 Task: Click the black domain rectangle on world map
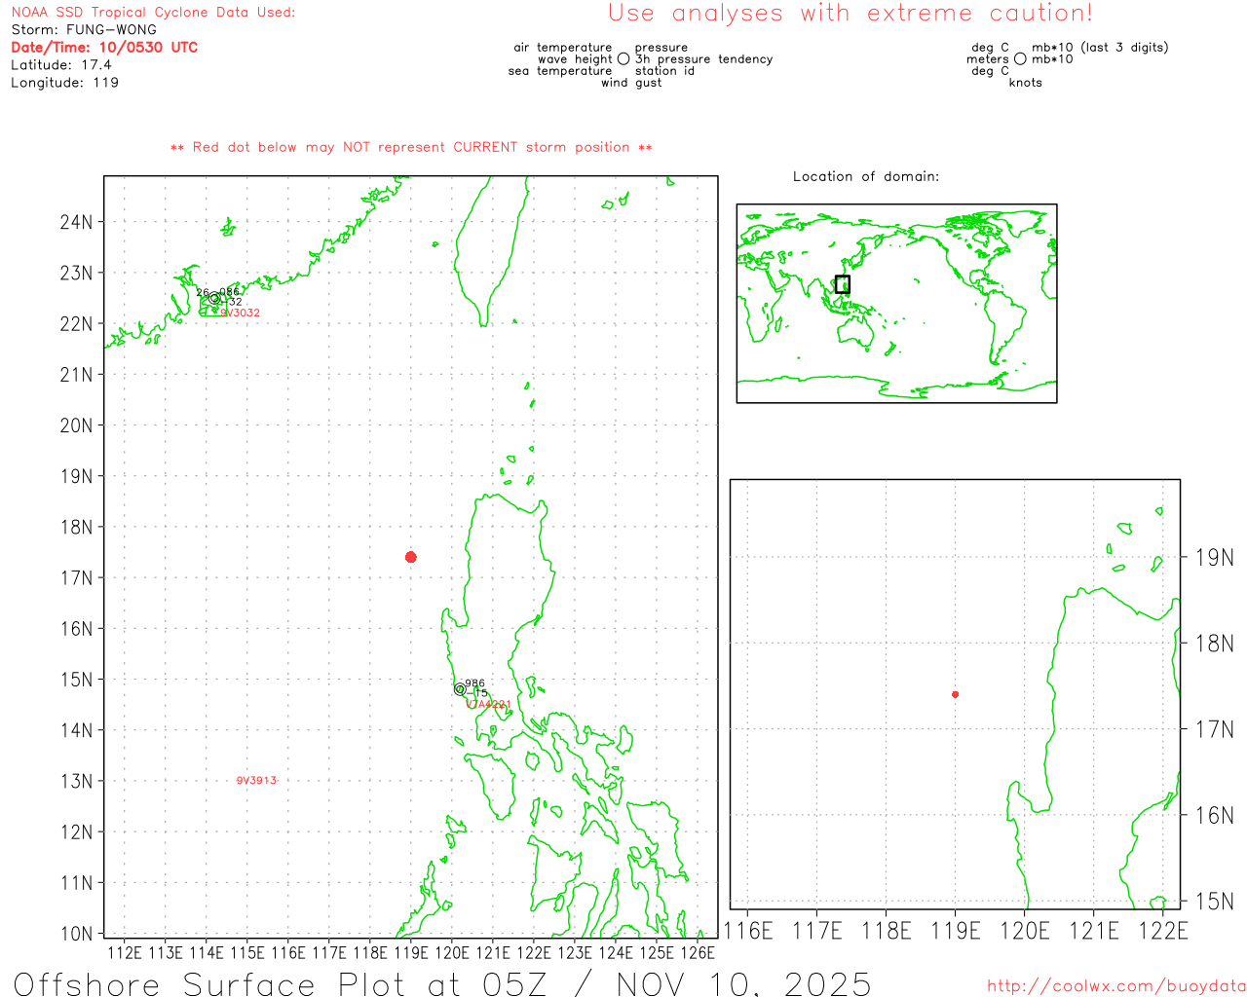point(843,284)
